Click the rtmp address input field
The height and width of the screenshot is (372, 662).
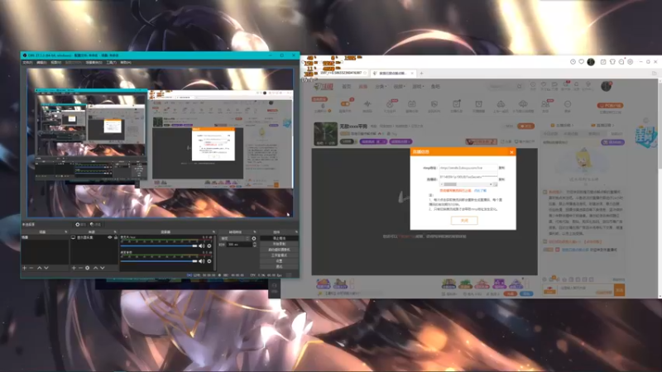(468, 168)
